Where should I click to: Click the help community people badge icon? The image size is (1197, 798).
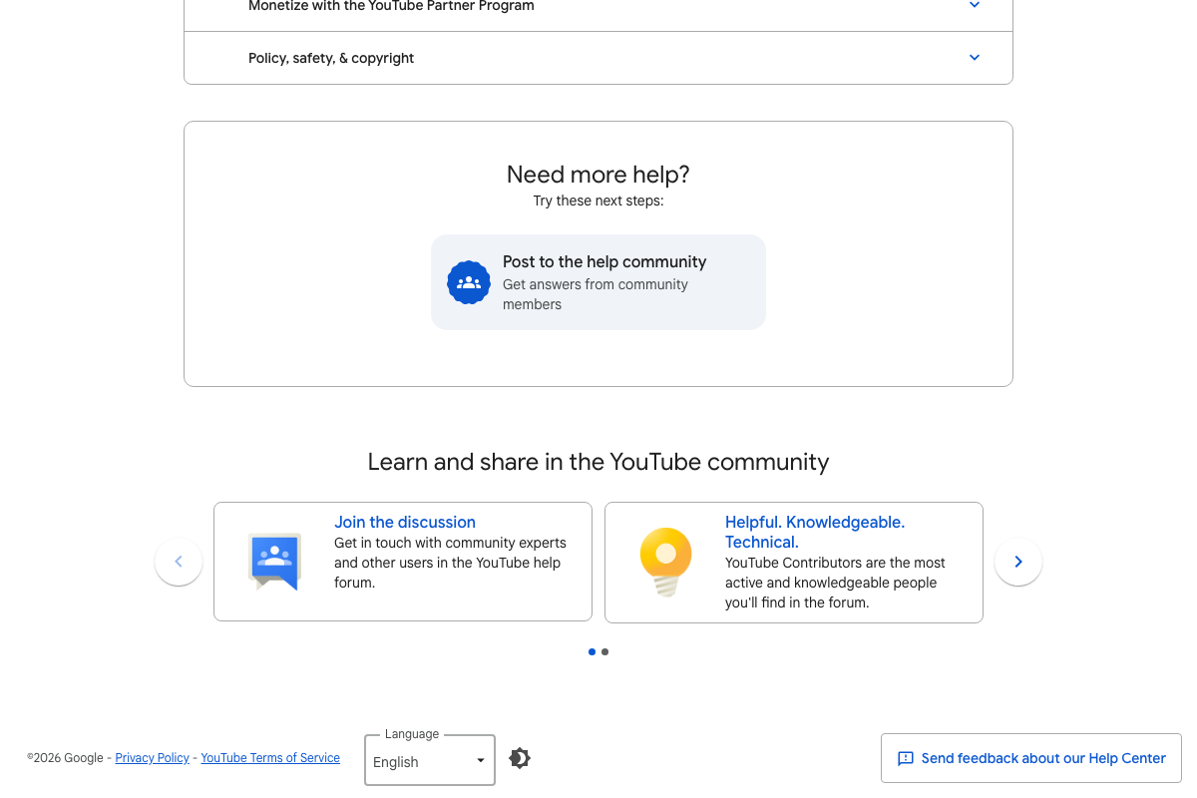[469, 282]
